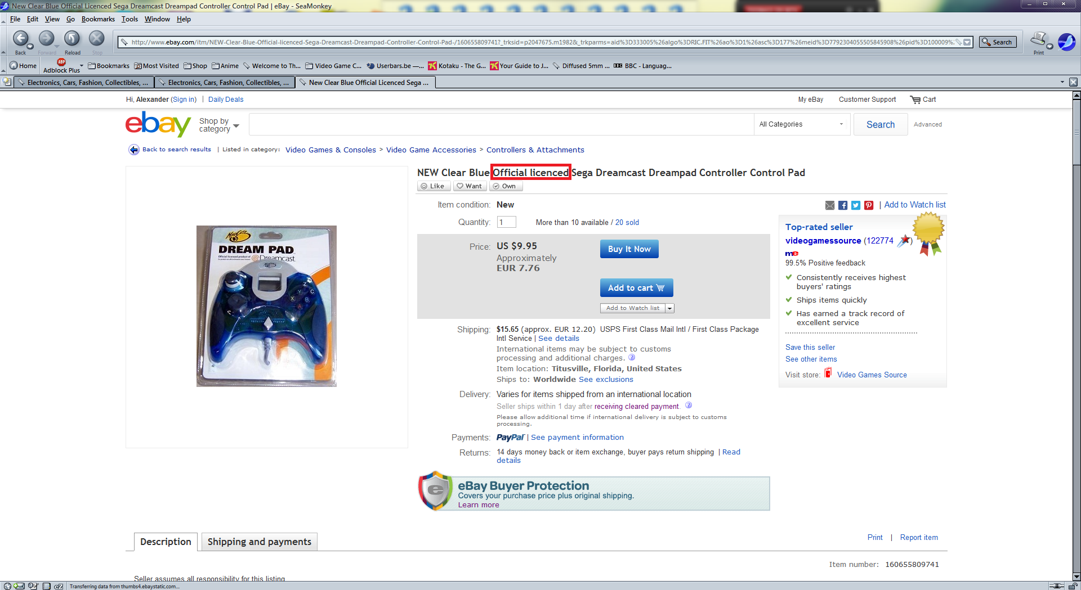The image size is (1081, 590).
Task: Open Composer icon in status bar
Action: tap(33, 586)
